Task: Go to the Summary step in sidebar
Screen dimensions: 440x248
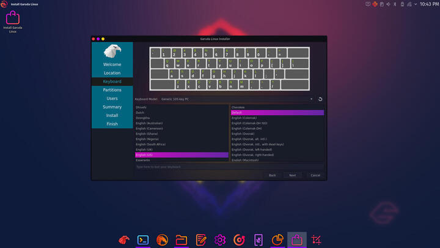Action: click(112, 107)
